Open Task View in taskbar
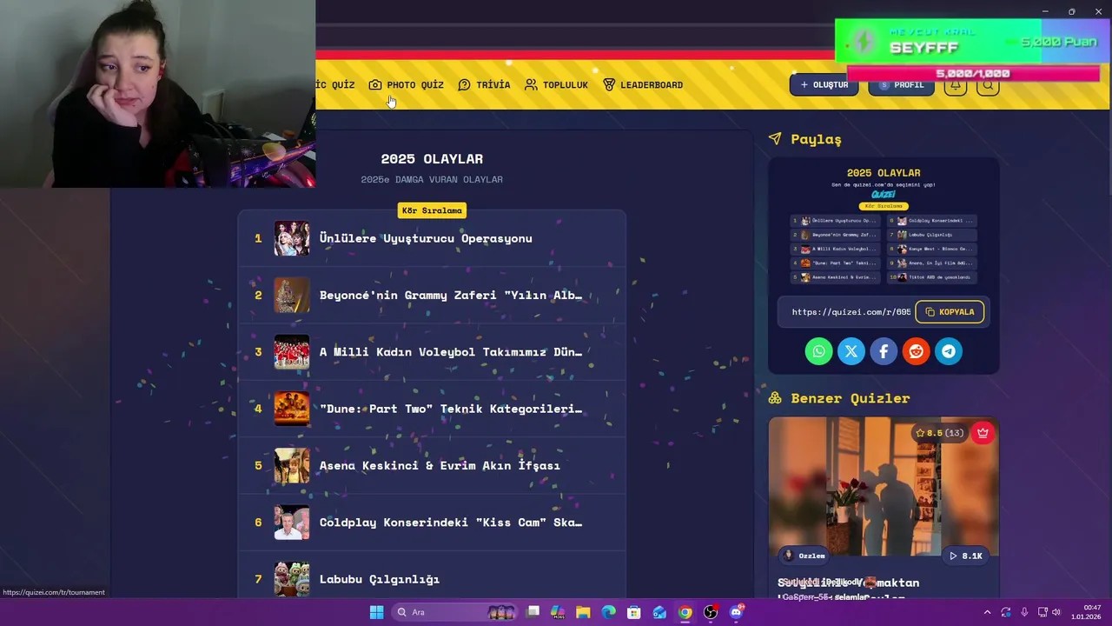The width and height of the screenshot is (1112, 626). point(533,612)
